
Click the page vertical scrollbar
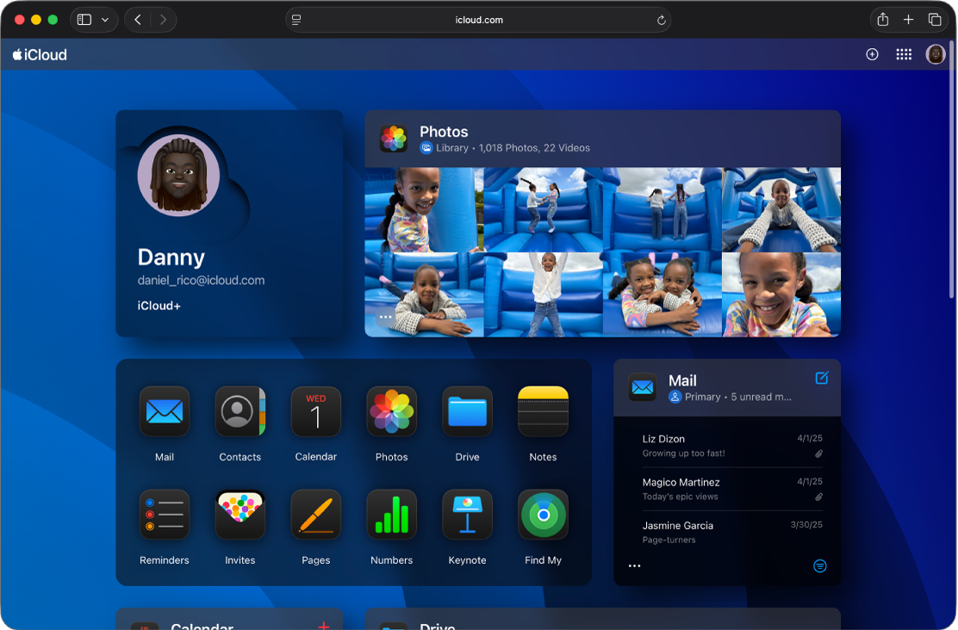click(951, 171)
